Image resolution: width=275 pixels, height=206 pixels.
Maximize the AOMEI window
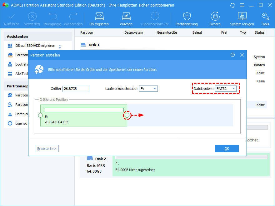[x=261, y=5]
